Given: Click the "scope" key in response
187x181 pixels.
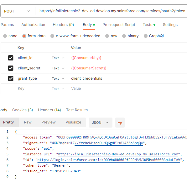Looking at the screenshot, I should click(x=30, y=148).
